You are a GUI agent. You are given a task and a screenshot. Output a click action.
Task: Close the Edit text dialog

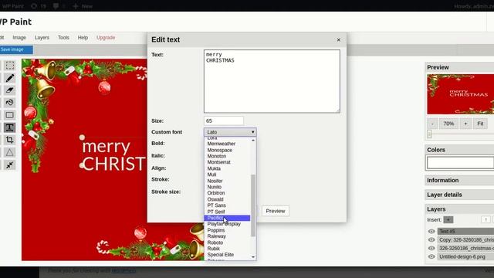339,39
